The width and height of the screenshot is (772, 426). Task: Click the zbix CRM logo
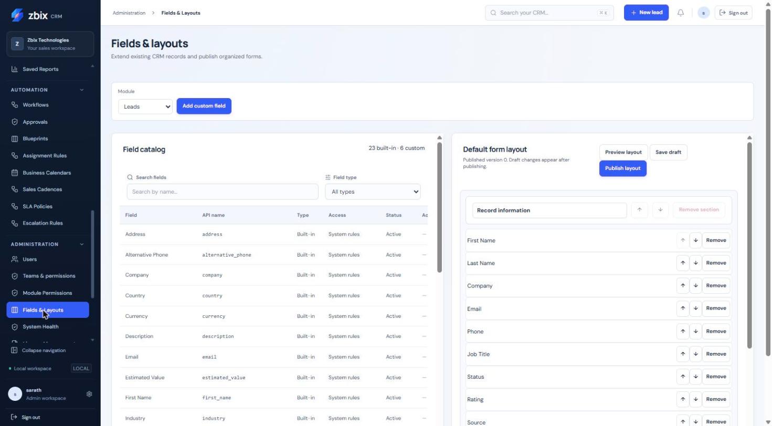point(36,15)
